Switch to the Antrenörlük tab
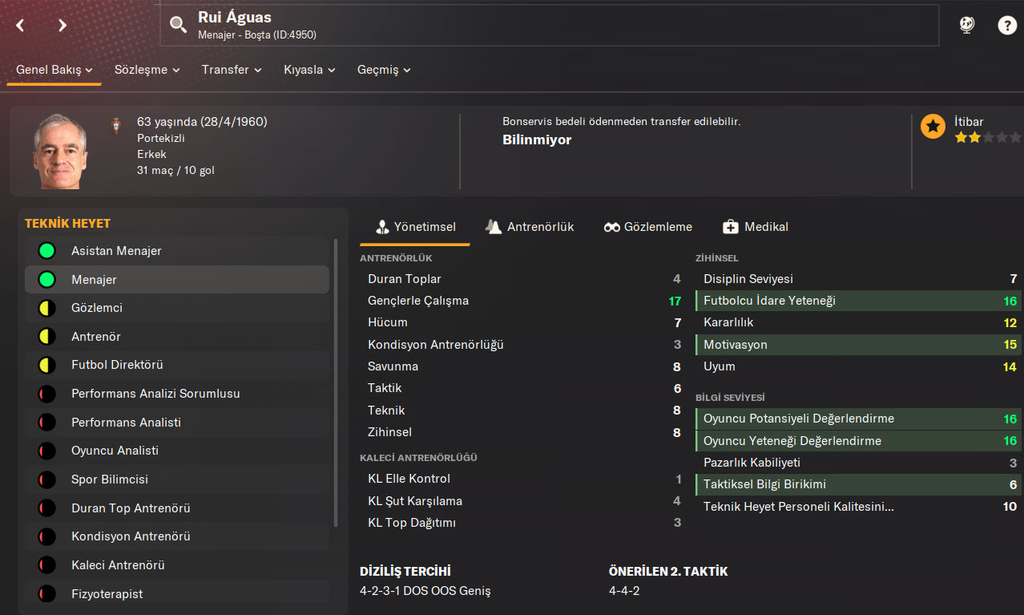Screen dimensions: 1024x615 (x=530, y=227)
